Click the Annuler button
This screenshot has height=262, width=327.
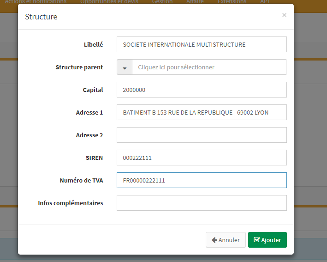click(x=226, y=240)
